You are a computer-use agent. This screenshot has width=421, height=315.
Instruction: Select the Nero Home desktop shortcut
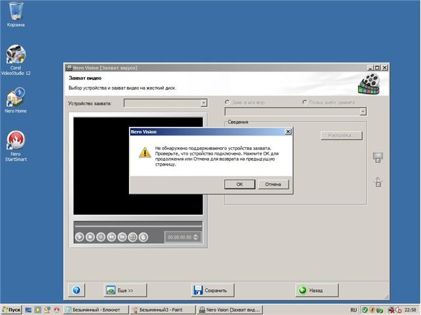pyautogui.click(x=16, y=101)
